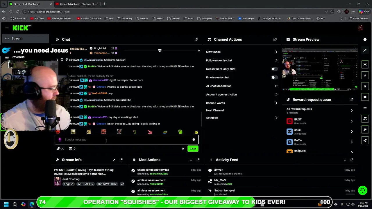The image size is (372, 209).
Task: Open YouTube bookmark in bookmarks bar
Action: tap(37, 19)
